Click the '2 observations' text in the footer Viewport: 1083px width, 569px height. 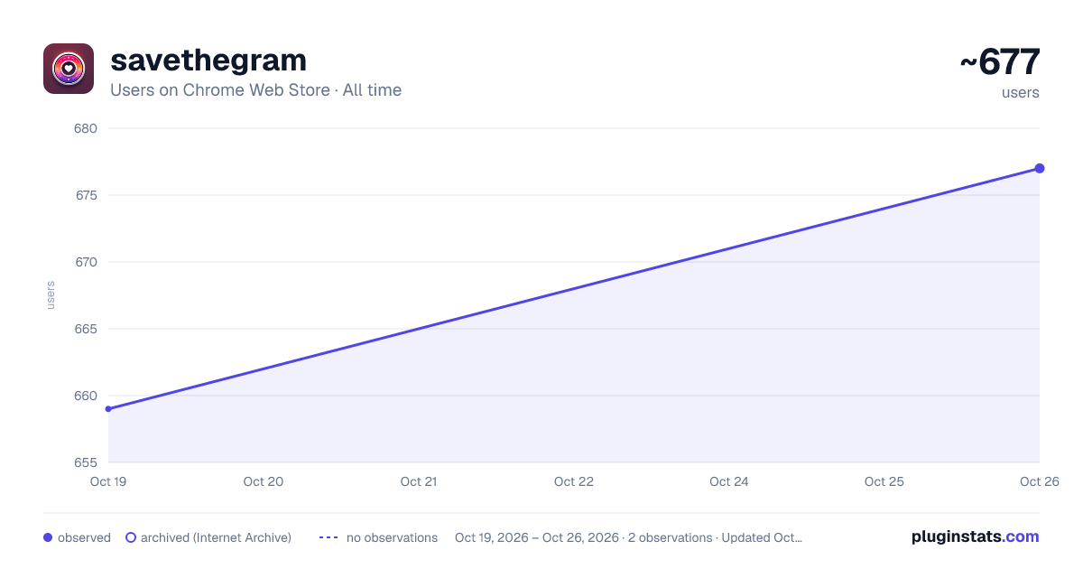click(671, 537)
